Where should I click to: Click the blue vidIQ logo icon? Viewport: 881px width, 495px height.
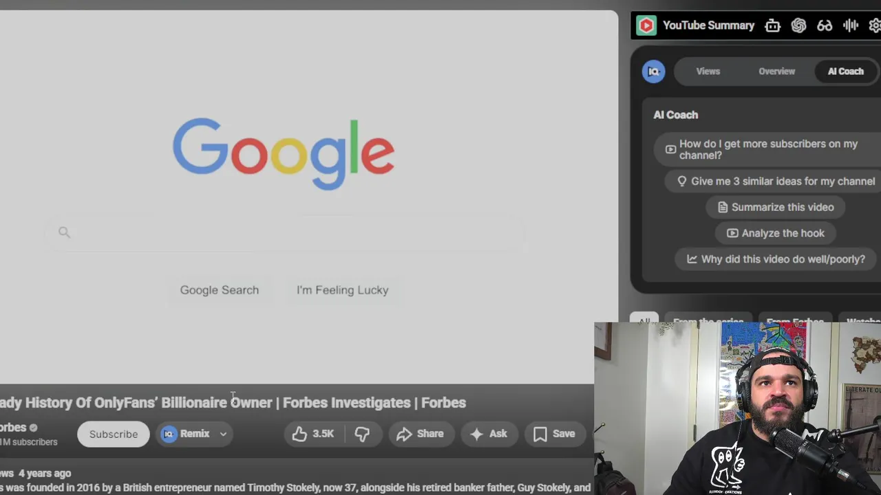pos(653,71)
